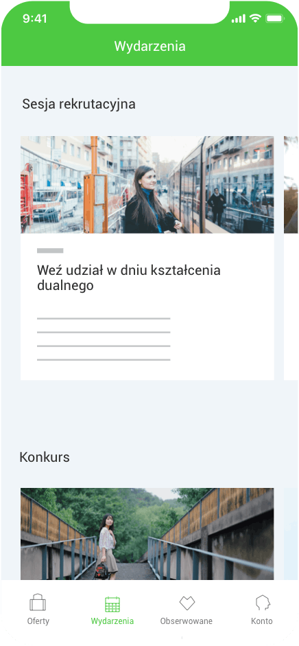The width and height of the screenshot is (299, 646).
Task: Click the Konkurs section heading
Action: 45,457
